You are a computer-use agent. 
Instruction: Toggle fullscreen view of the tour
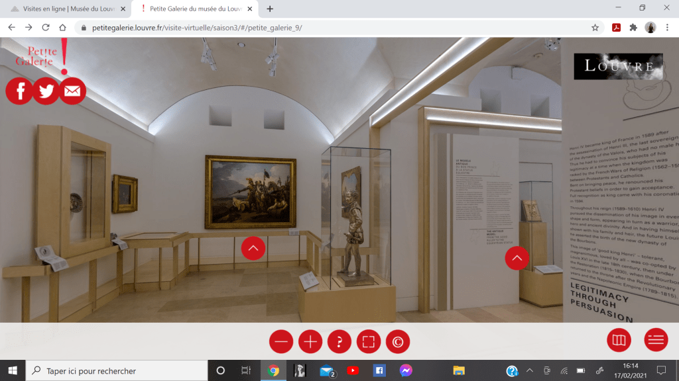[x=369, y=342]
